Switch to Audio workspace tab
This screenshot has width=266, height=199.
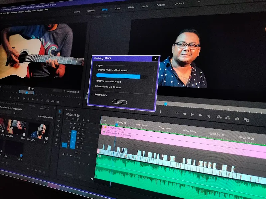145,6
